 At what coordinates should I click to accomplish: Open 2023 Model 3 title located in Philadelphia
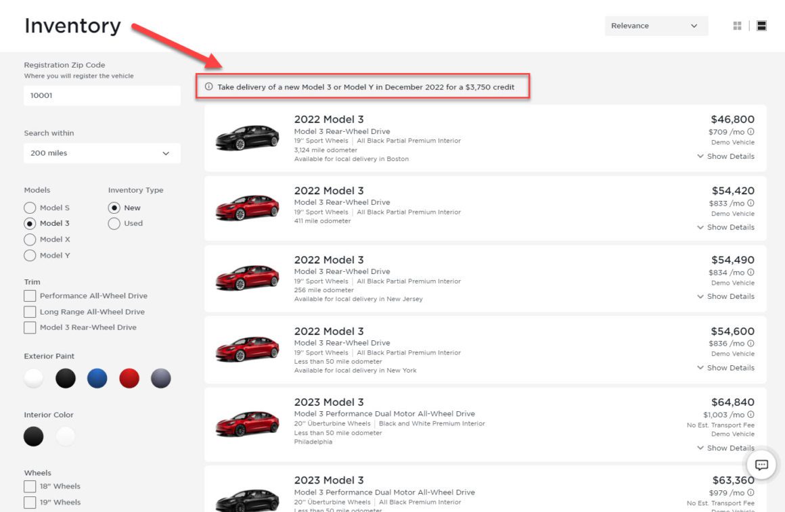tap(329, 402)
